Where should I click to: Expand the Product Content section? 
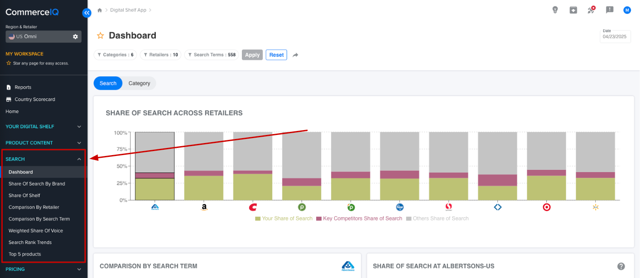(43, 143)
